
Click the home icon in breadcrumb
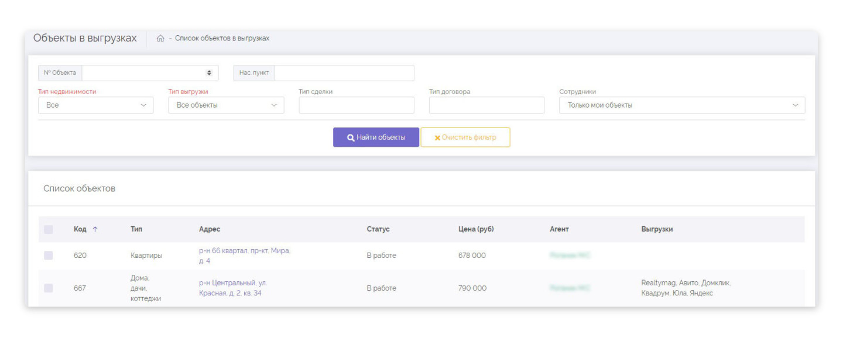(160, 39)
